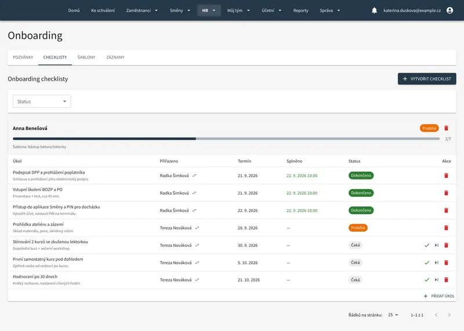Mark Hodnocení po 30 dnech as done
This screenshot has height=331, width=464.
pyautogui.click(x=427, y=280)
